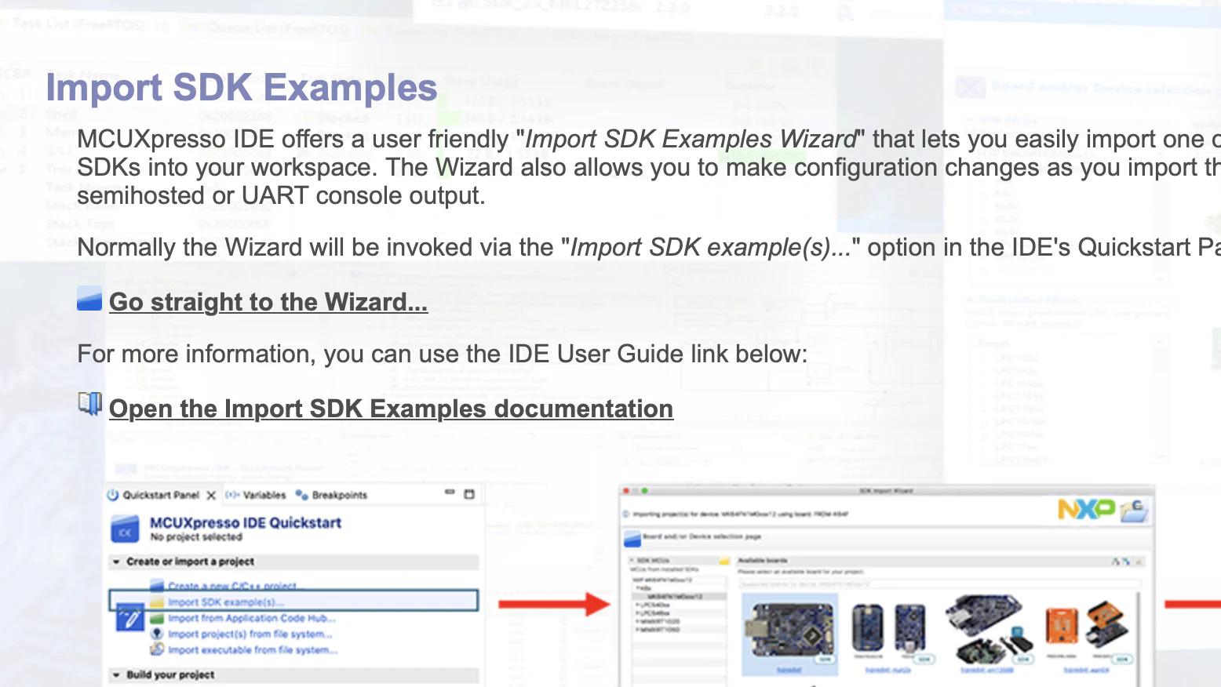Select the Variables tab in the Quickstart screenshot

point(257,495)
